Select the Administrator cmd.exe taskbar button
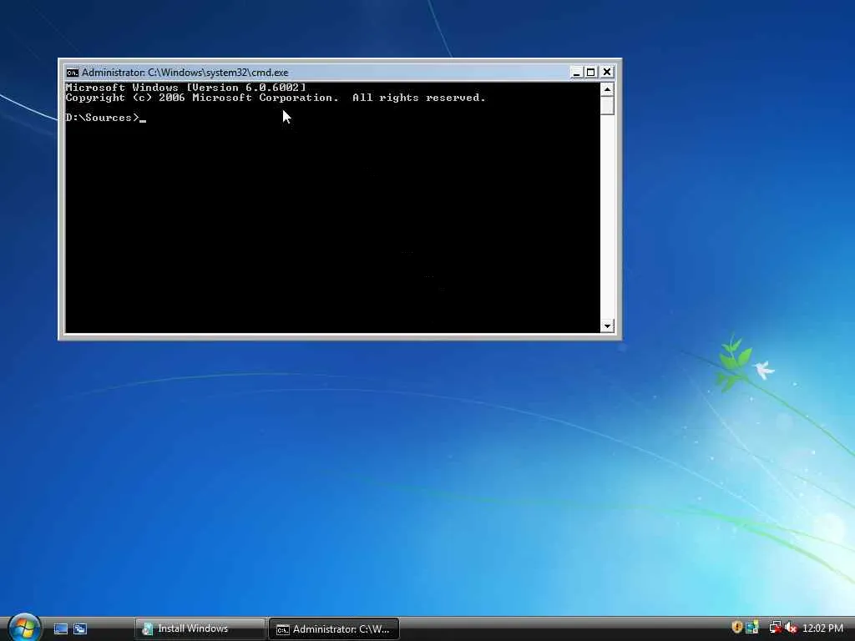Viewport: 855px width, 641px height. [334, 629]
